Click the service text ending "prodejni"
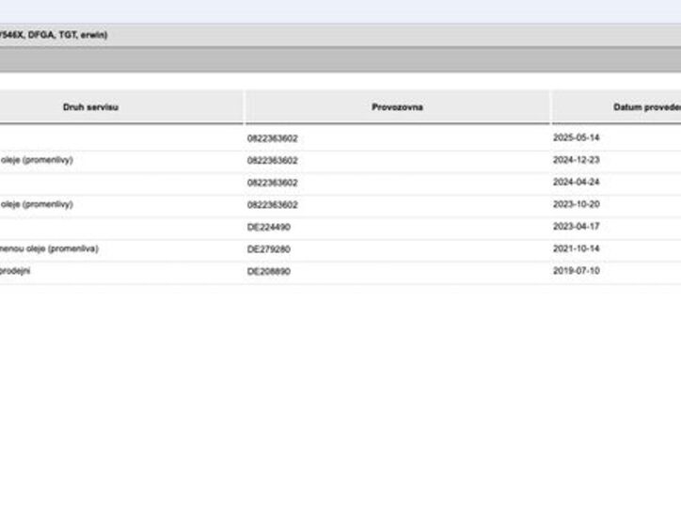The height and width of the screenshot is (527, 681). coord(15,271)
